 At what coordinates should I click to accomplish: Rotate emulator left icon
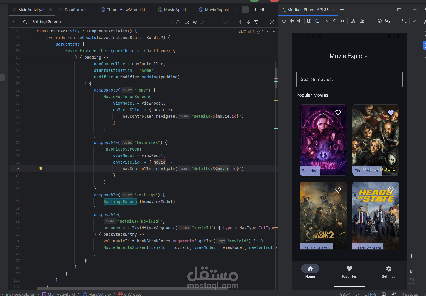point(309,21)
